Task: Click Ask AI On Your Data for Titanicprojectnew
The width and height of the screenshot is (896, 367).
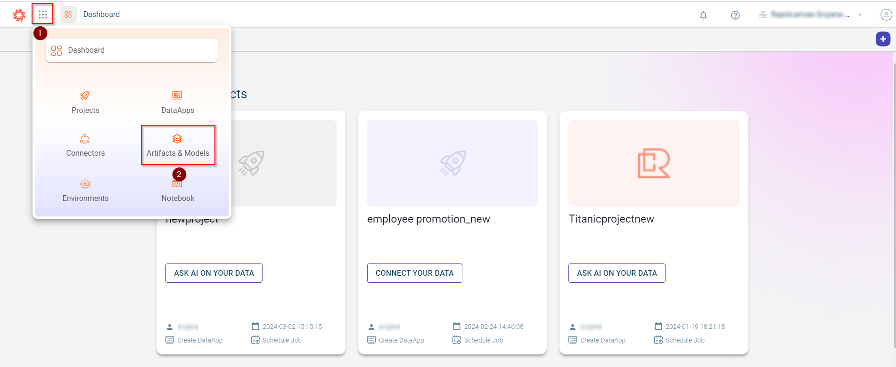Action: tap(617, 273)
